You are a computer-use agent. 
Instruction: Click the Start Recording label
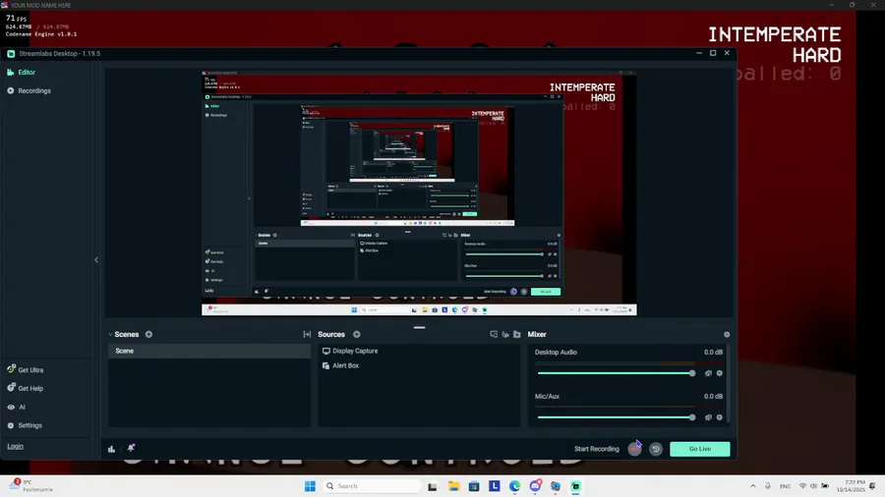coord(597,449)
